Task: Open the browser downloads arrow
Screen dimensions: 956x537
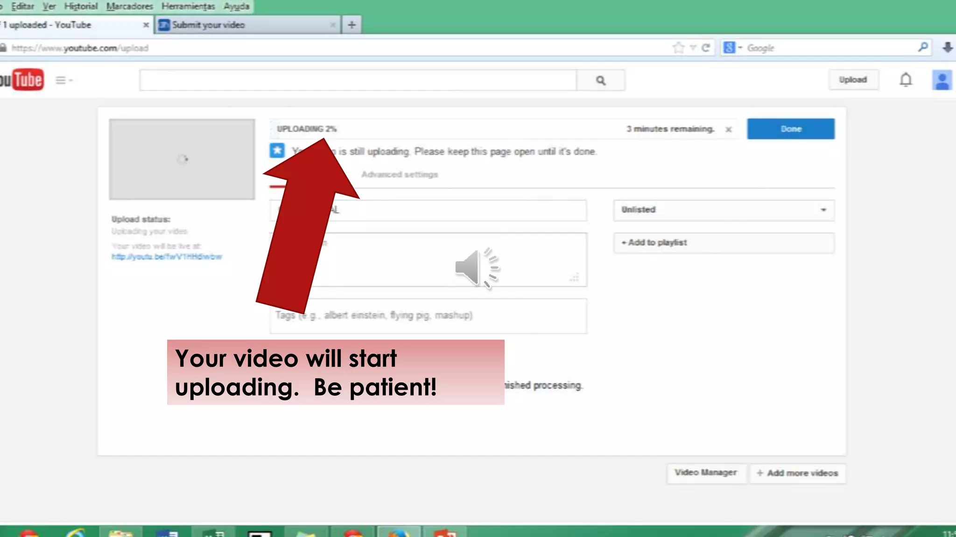Action: [948, 48]
